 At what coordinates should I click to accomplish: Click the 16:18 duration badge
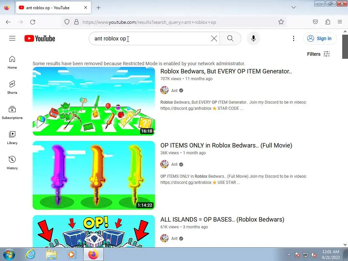pos(147,131)
